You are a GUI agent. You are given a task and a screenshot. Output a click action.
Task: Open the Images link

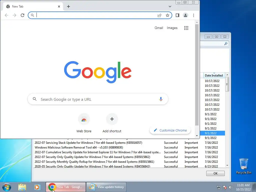172,28
